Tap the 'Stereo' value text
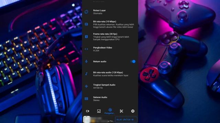Screen dimensions: 220x123 96,100
